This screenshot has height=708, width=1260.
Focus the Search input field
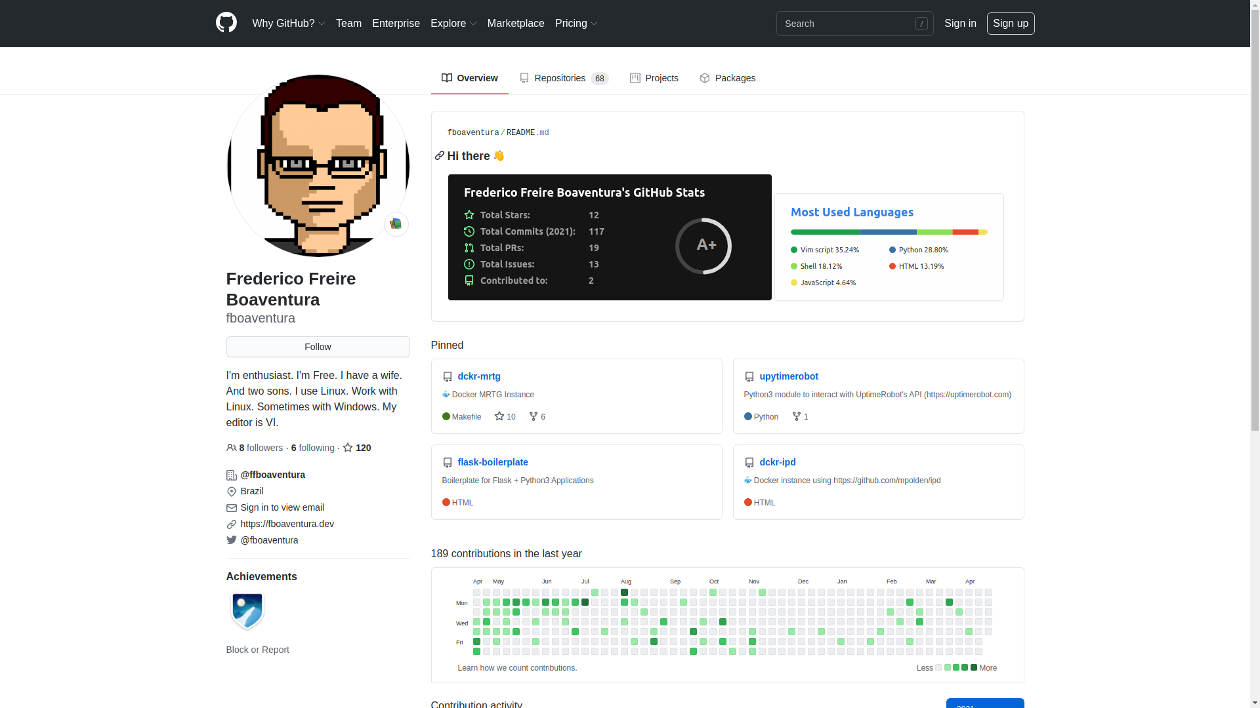(854, 24)
